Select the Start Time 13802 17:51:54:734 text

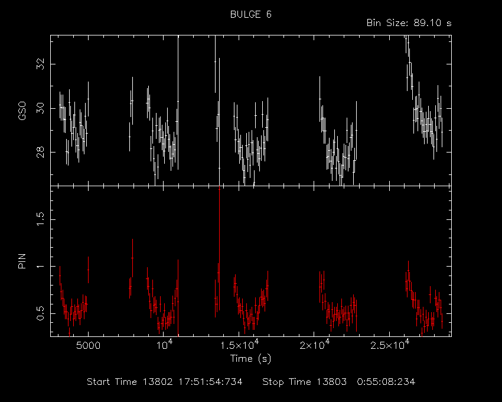click(165, 382)
